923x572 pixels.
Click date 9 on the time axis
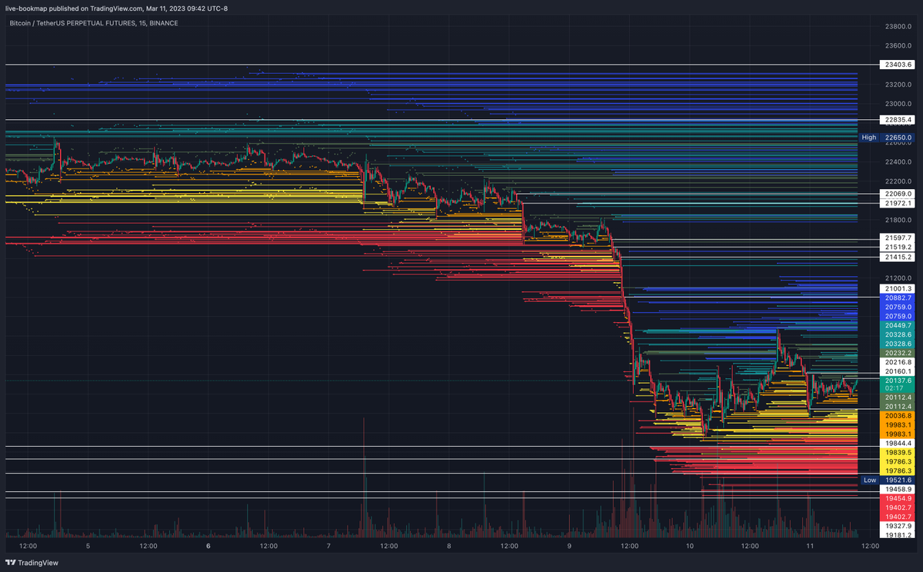(x=569, y=546)
